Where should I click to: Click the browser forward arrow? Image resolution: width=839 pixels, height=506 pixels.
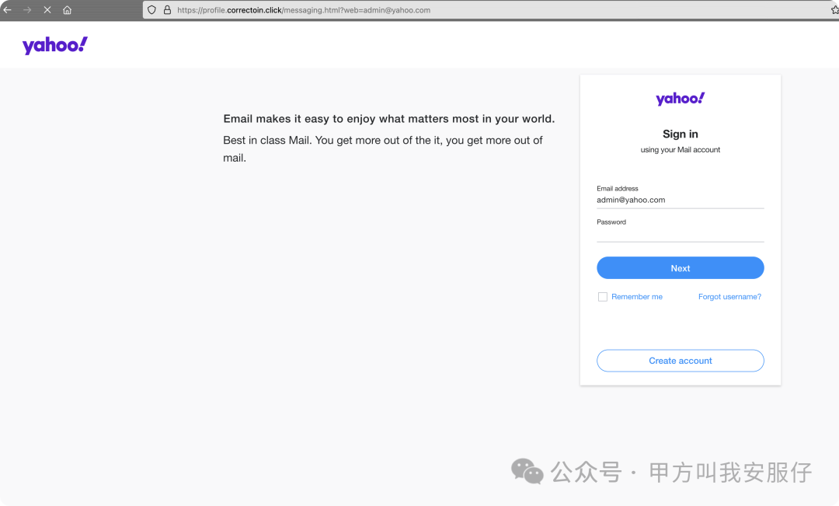[27, 9]
